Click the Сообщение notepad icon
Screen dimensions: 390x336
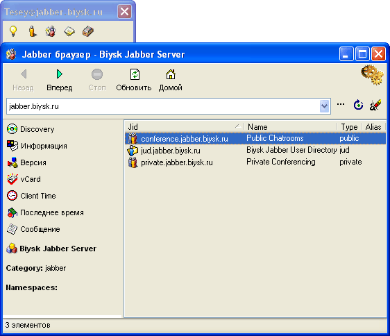point(12,229)
